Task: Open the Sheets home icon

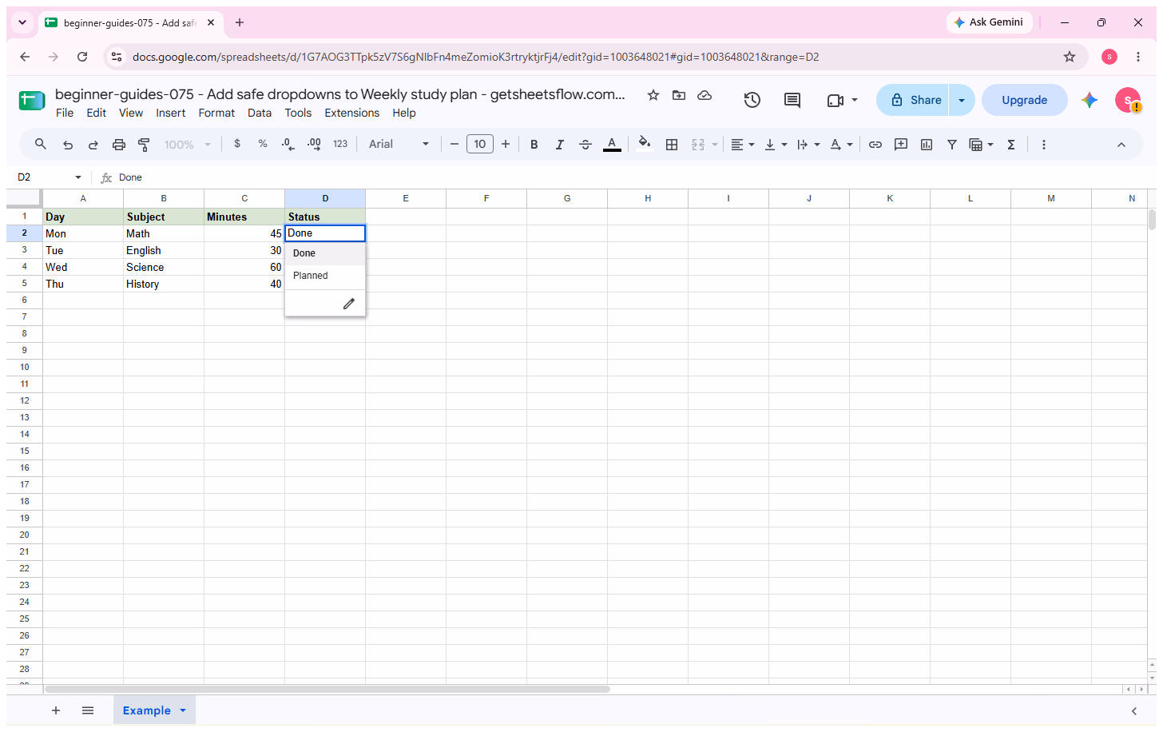Action: click(32, 101)
